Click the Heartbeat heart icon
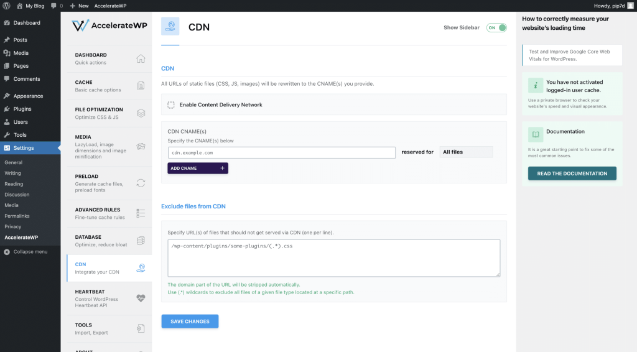Viewport: 637px width, 352px height. pos(141,298)
